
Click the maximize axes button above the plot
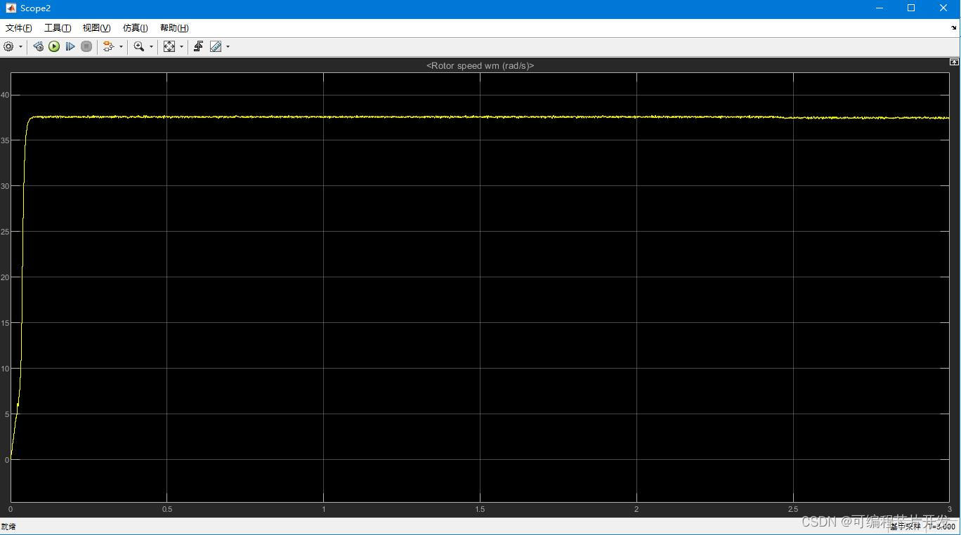(x=954, y=62)
